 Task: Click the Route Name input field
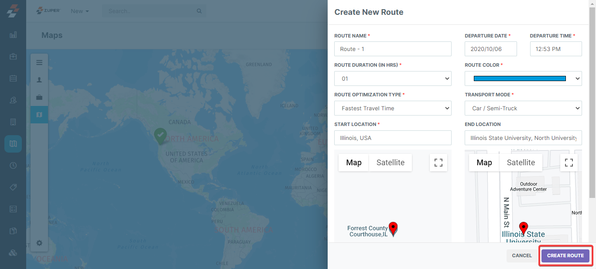(393, 49)
